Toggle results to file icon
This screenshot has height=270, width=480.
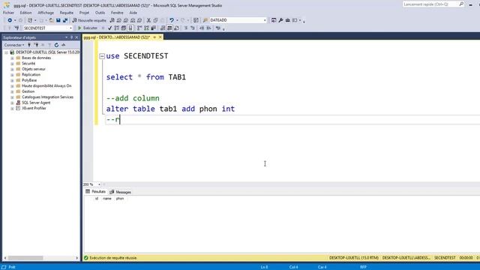tap(177, 28)
